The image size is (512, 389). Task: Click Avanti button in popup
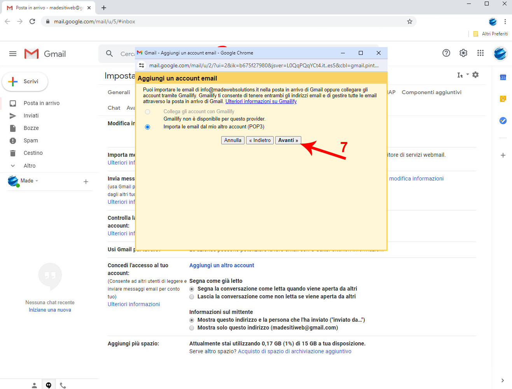click(288, 140)
